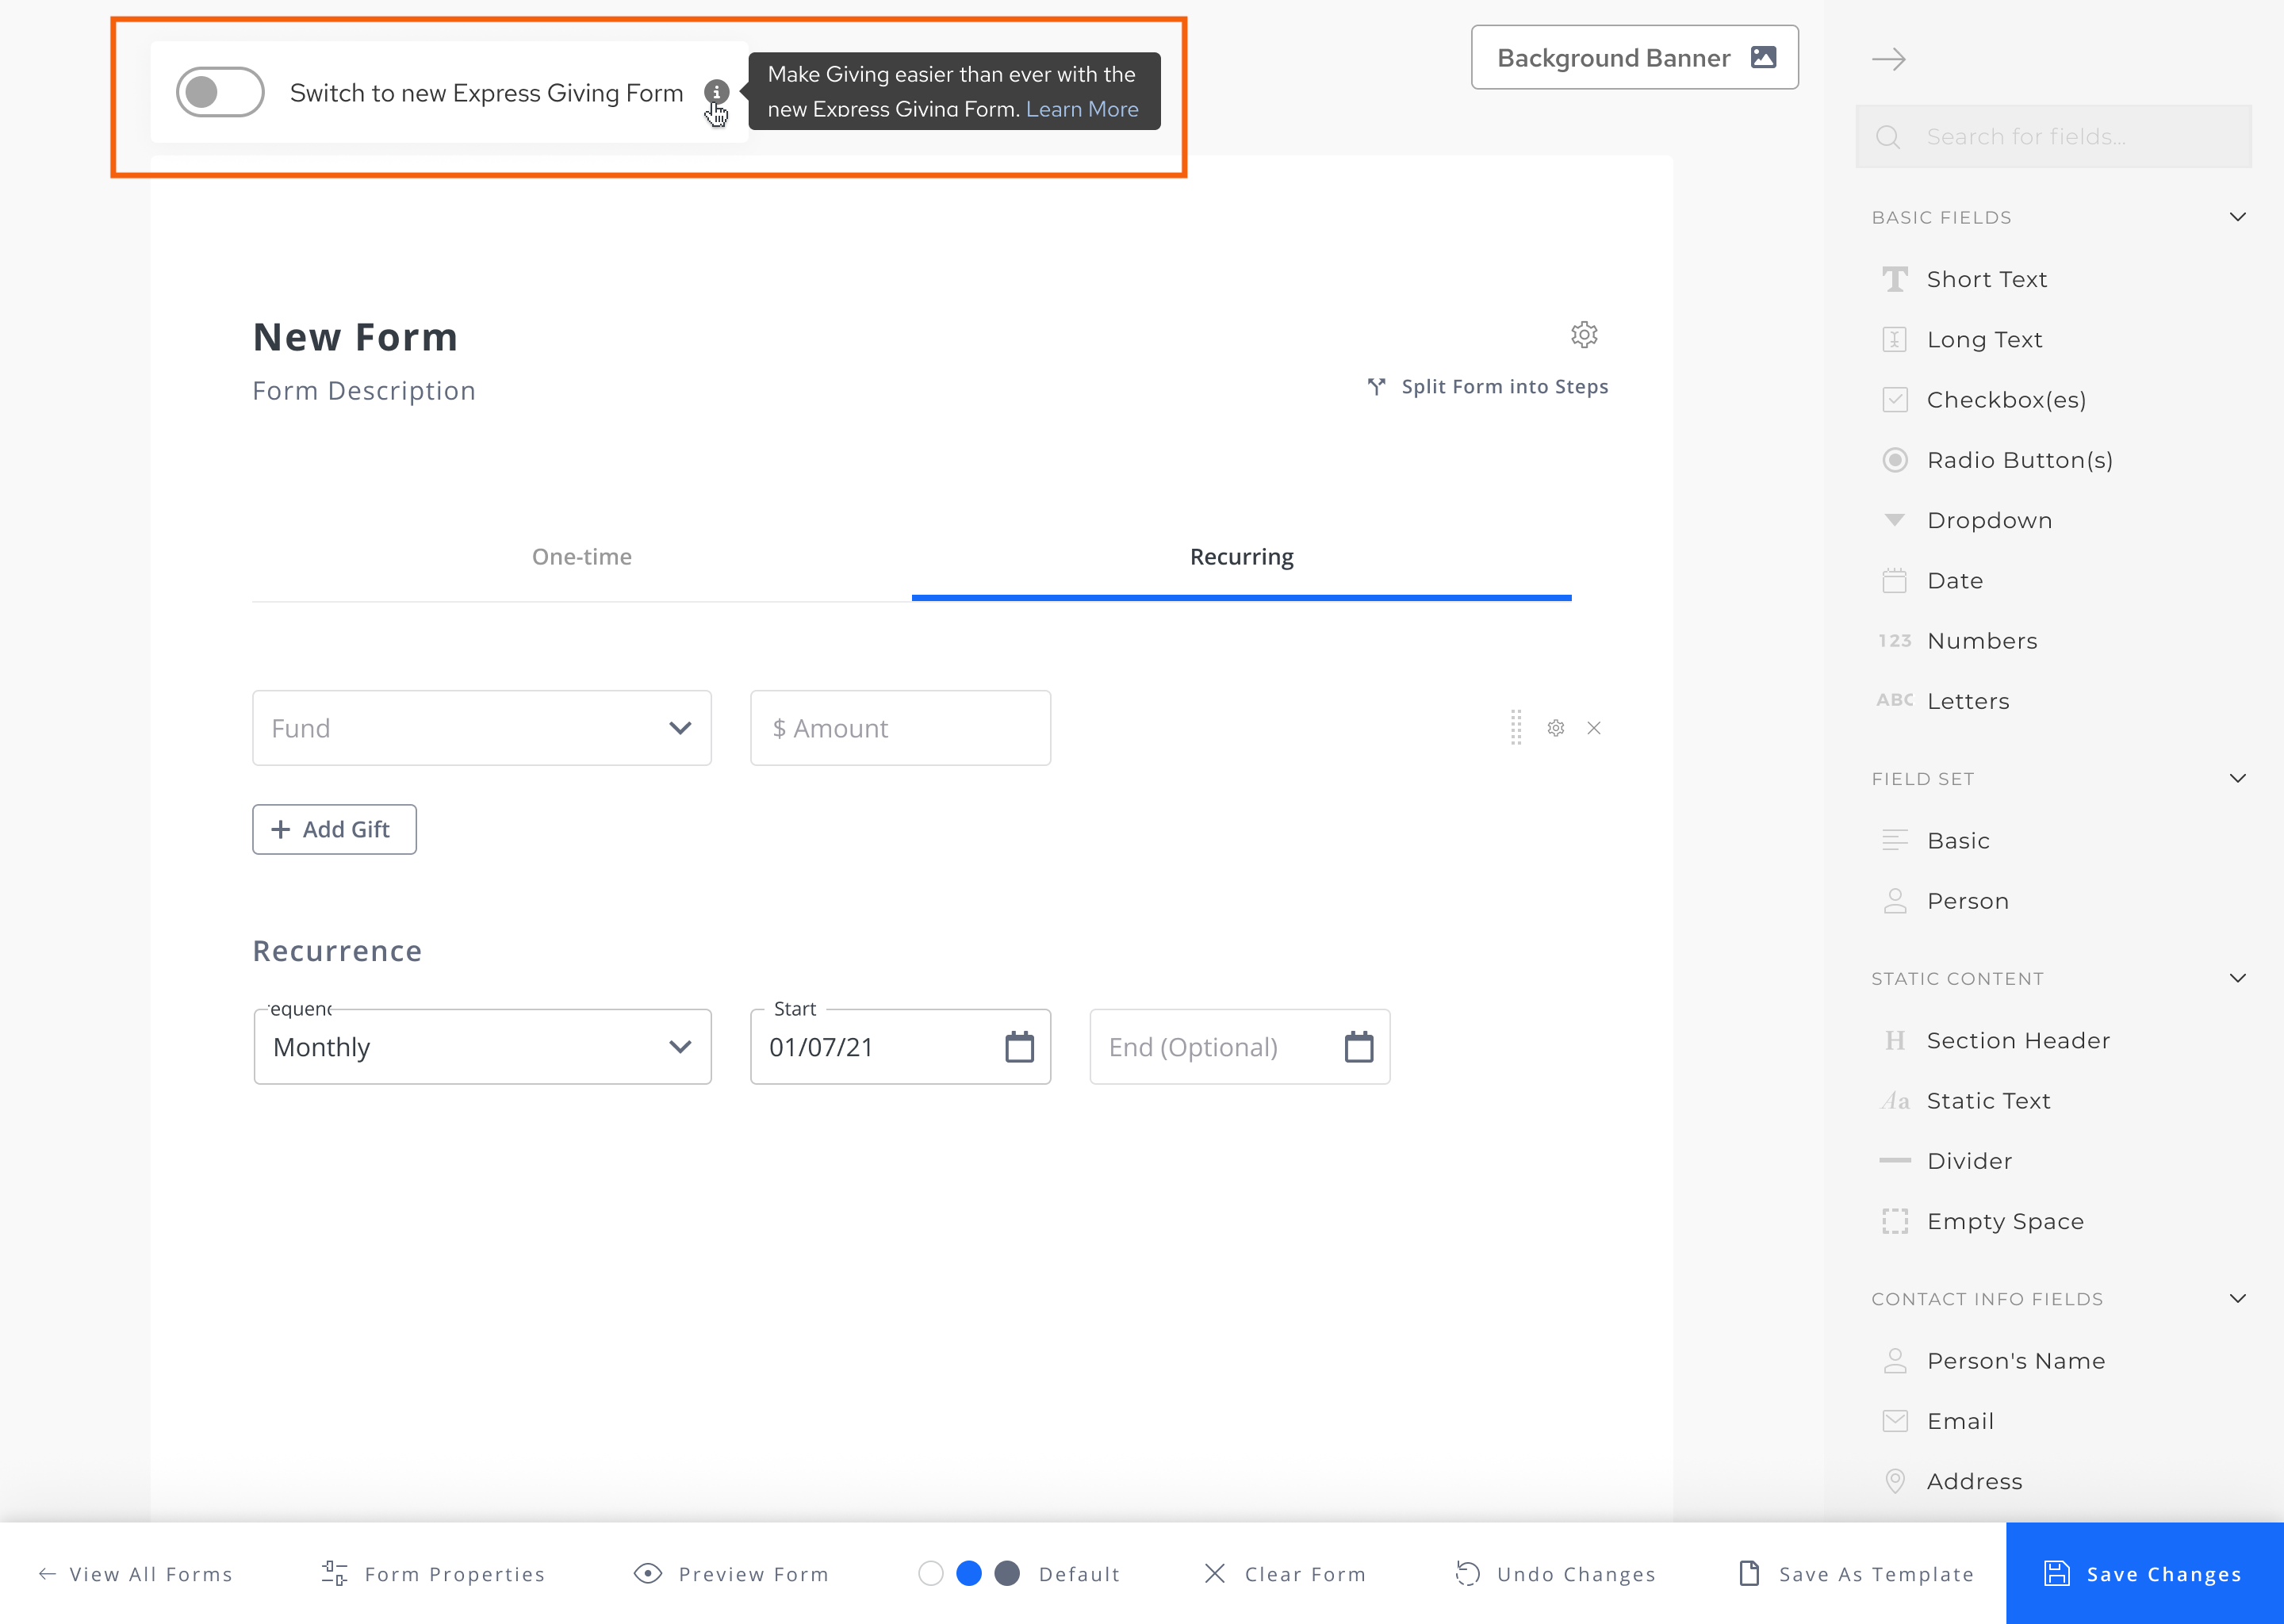Remove the gift row with X icon
This screenshot has width=2284, height=1624.
coord(1594,728)
